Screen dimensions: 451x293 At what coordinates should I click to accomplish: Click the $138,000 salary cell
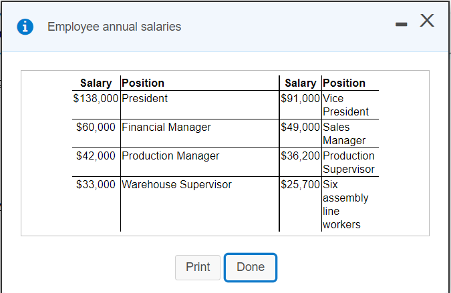click(x=96, y=98)
